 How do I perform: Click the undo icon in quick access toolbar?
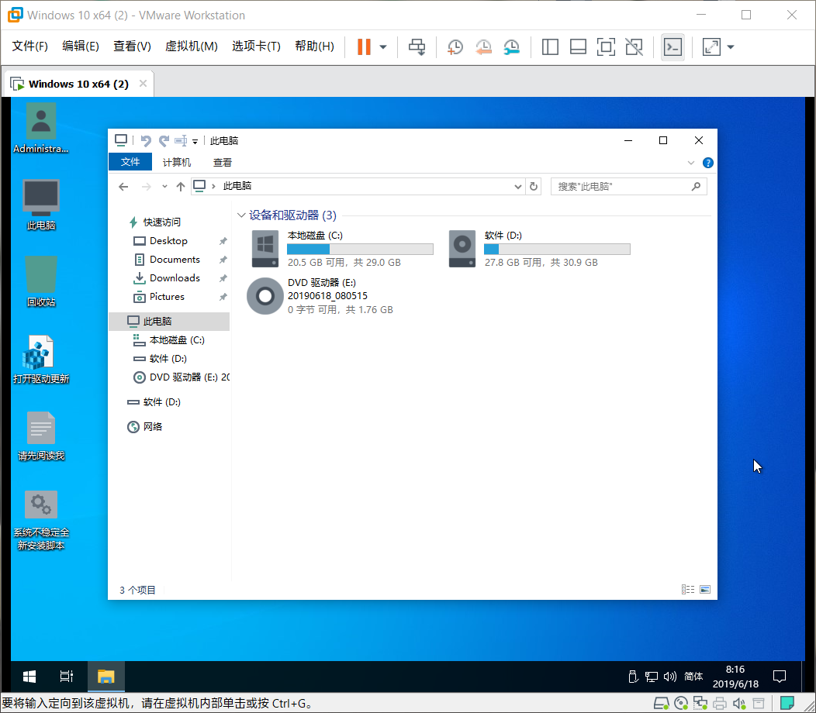[146, 141]
